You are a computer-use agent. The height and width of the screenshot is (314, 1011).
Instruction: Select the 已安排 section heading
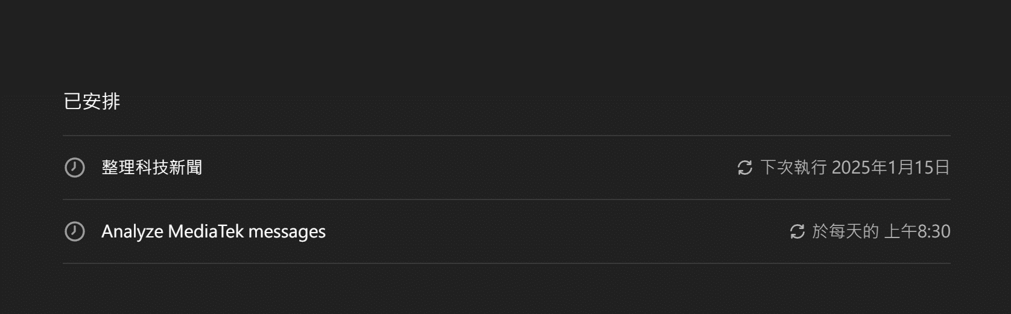tap(92, 101)
